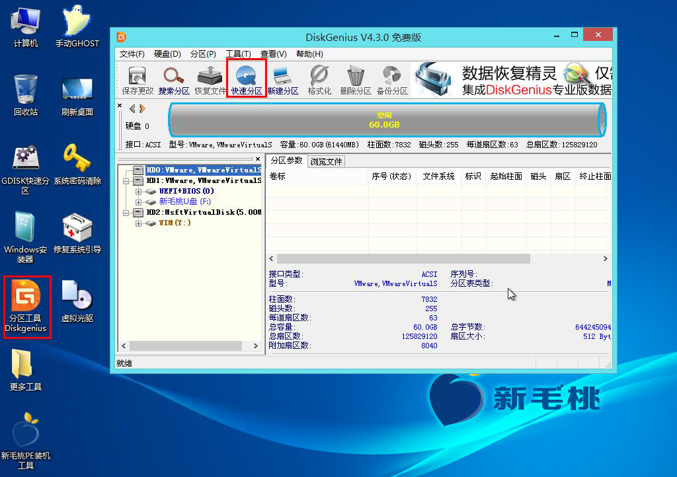Go to next disk with right arrow
The image size is (677, 477).
tap(142, 109)
